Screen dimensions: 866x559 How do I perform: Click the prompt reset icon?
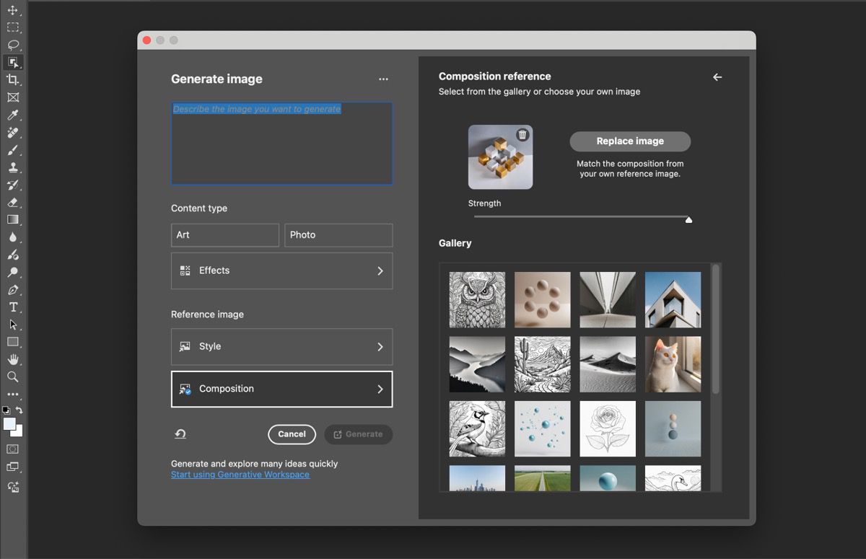(x=180, y=433)
